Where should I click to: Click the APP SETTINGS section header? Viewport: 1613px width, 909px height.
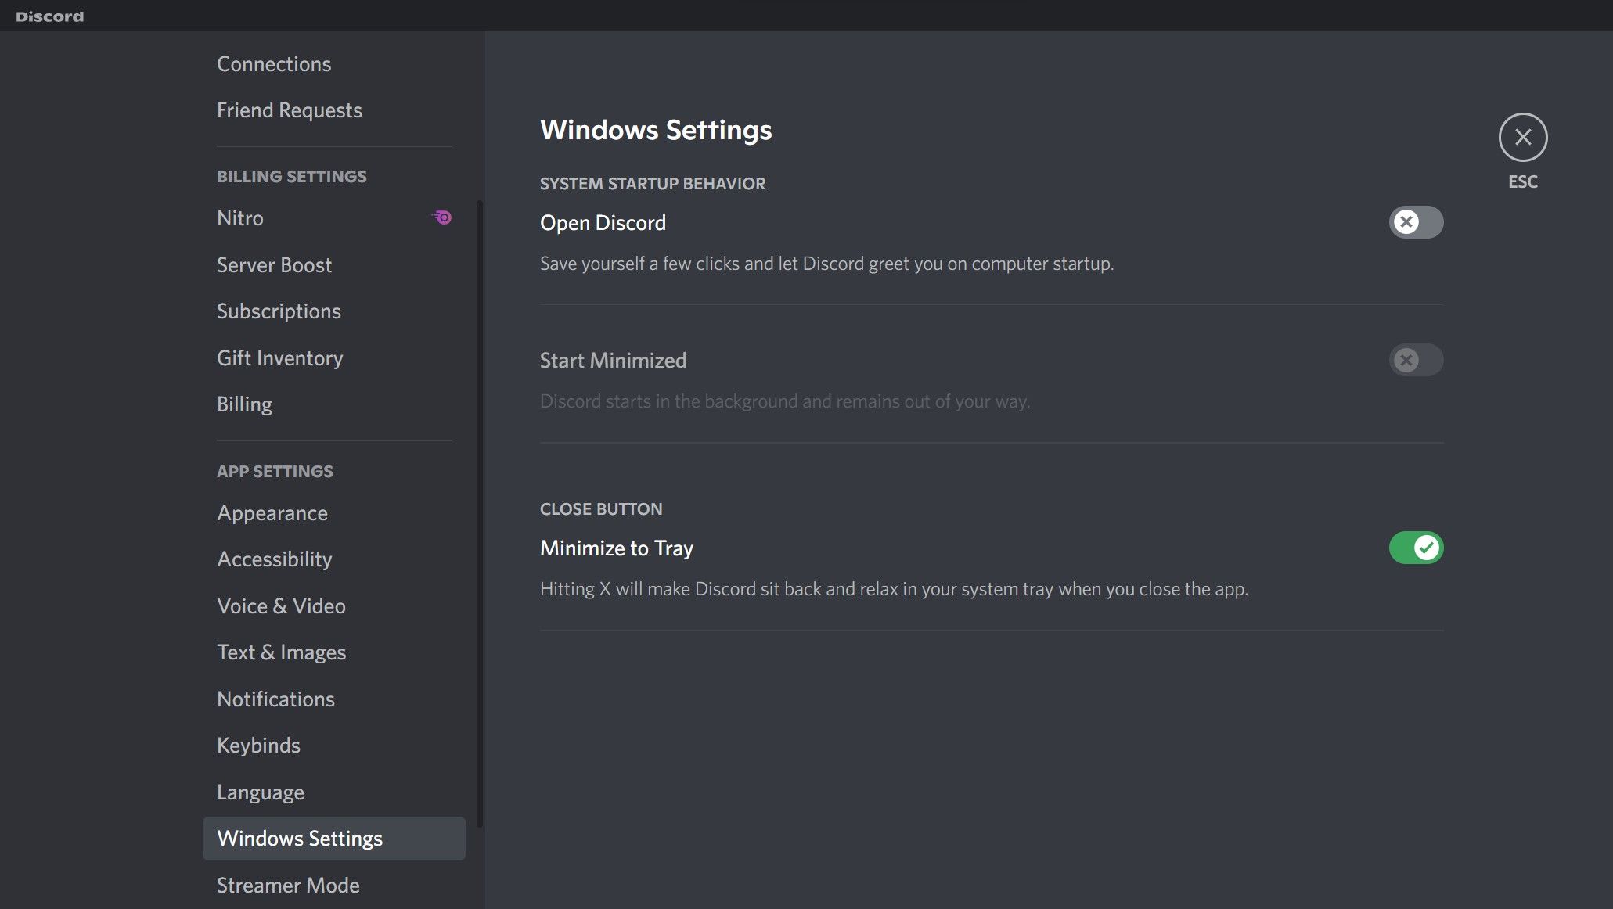point(275,472)
